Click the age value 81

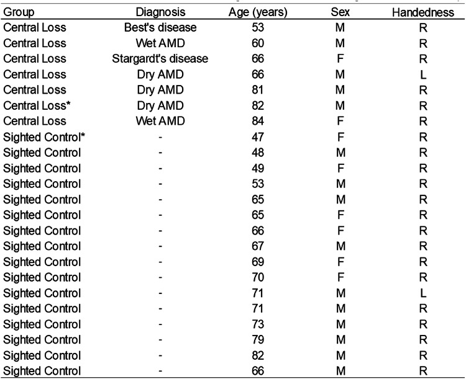pyautogui.click(x=258, y=90)
